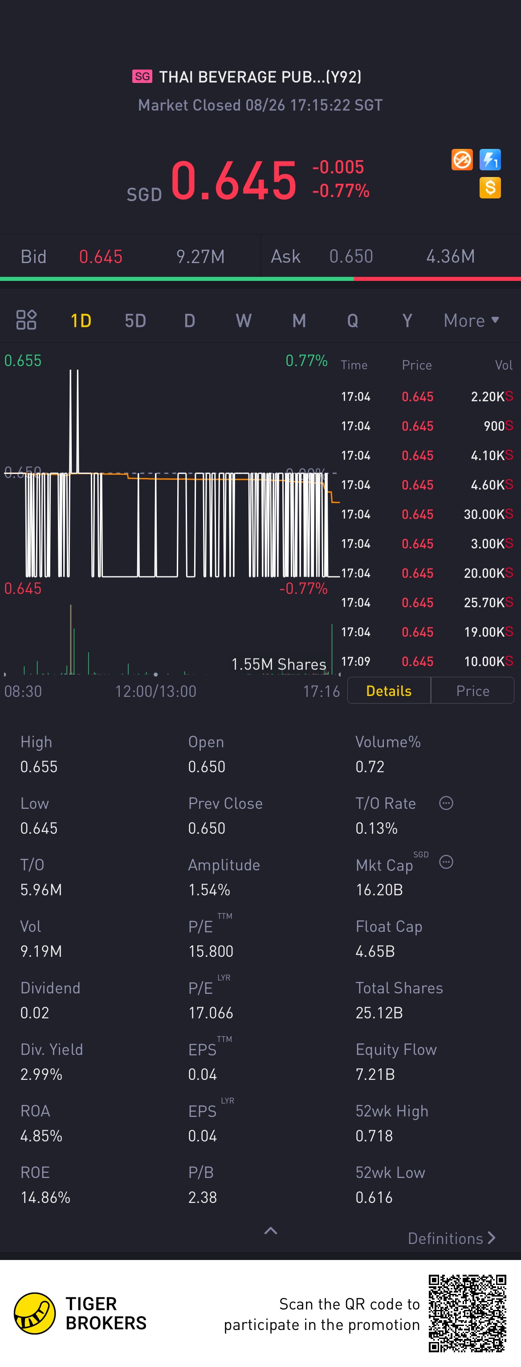Expand the More periods dropdown
The height and width of the screenshot is (1367, 521).
pyautogui.click(x=471, y=321)
